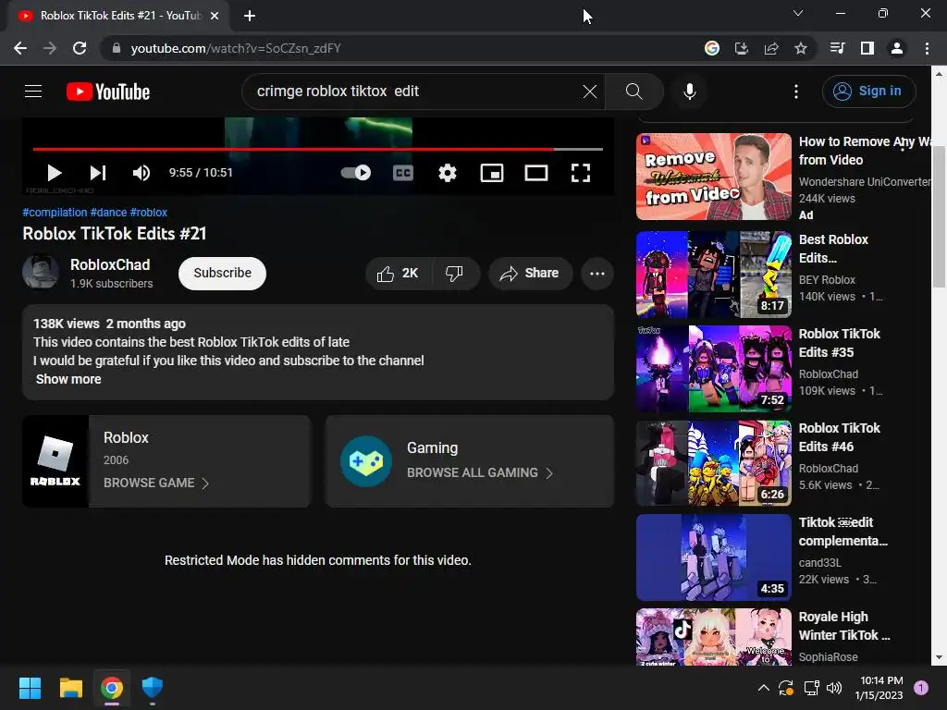Open Chrome three-dot menu
This screenshot has height=710, width=947.
pyautogui.click(x=927, y=48)
